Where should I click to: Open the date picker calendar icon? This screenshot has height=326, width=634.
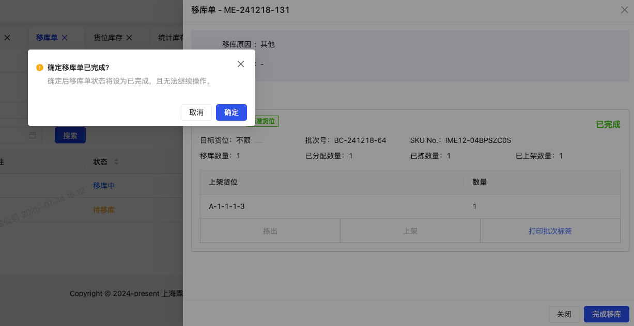[x=32, y=135]
